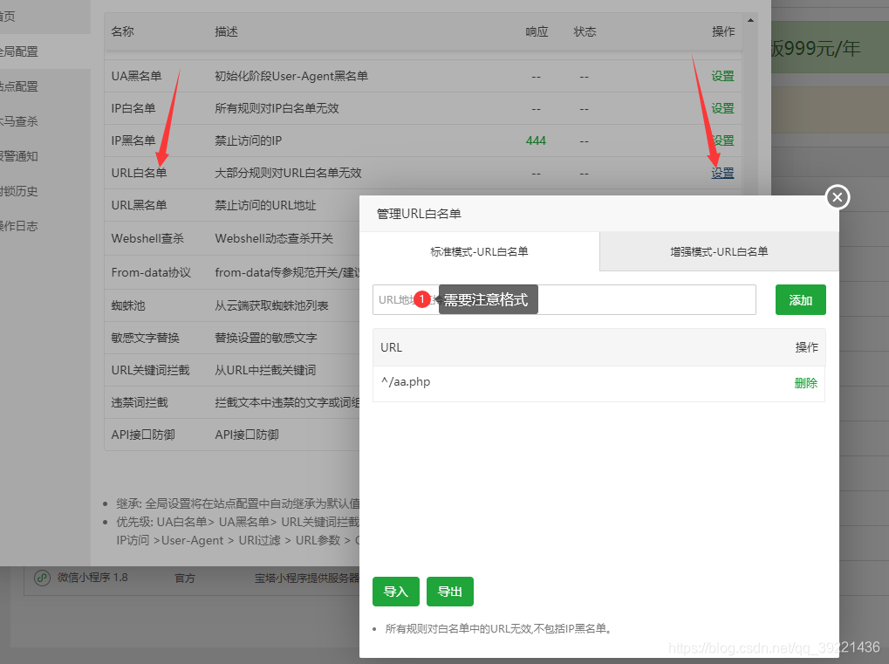Click the list scroll-up arrow
This screenshot has width=889, height=664.
[750, 20]
